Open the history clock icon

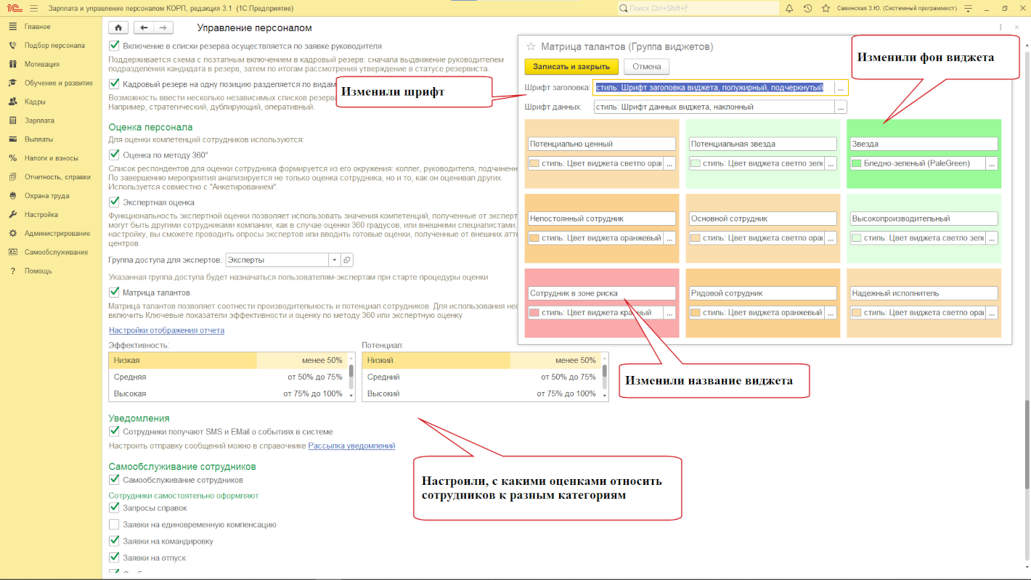coord(807,8)
